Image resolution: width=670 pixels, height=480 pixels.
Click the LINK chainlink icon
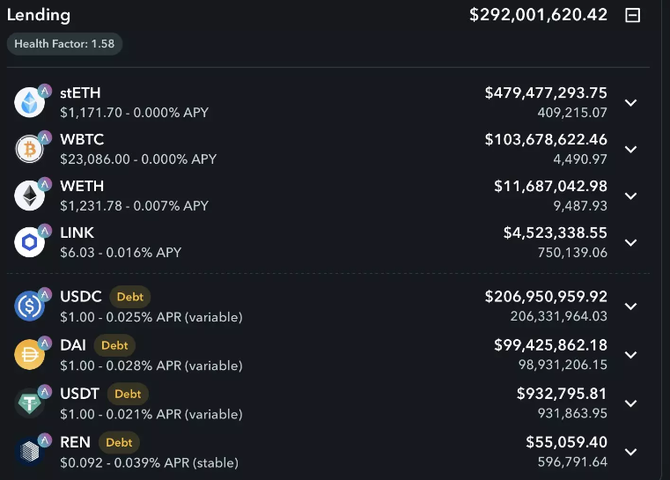click(30, 242)
